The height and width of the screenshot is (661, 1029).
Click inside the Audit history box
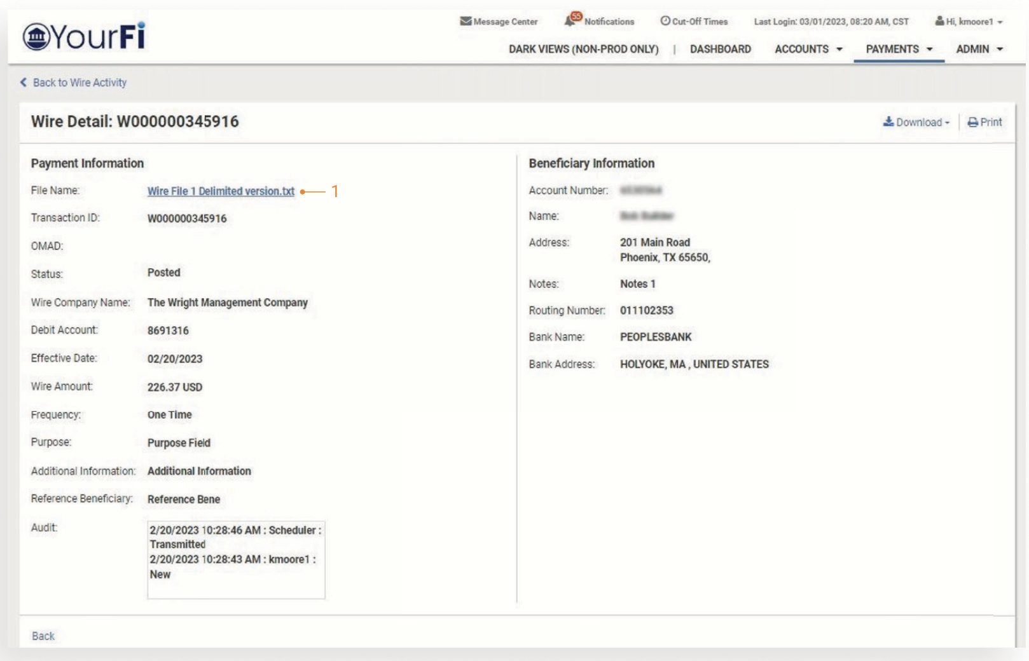pyautogui.click(x=236, y=559)
